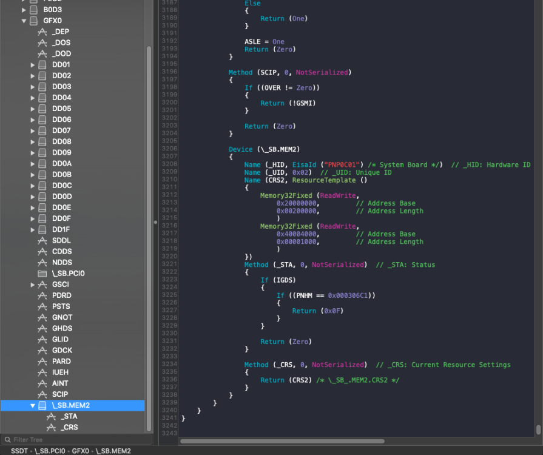
Task: Click the Filter Tree search icon
Action: pyautogui.click(x=7, y=440)
